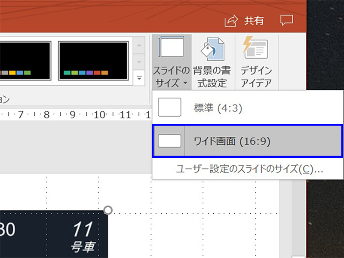The height and width of the screenshot is (258, 344).
Task: Click the 16:9 widescreen preview icon
Action: 169,141
